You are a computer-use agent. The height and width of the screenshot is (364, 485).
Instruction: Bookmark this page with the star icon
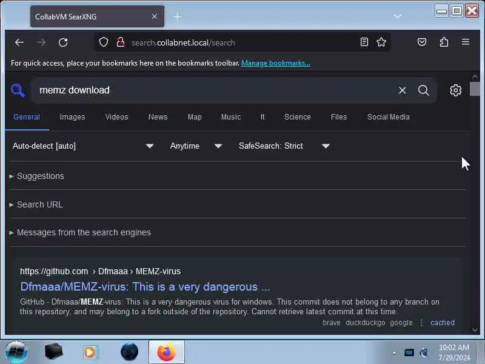[381, 42]
